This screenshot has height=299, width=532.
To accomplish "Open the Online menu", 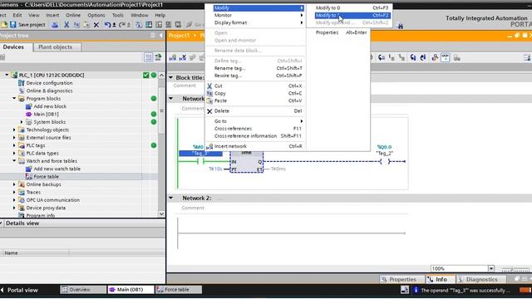I will click(x=73, y=15).
